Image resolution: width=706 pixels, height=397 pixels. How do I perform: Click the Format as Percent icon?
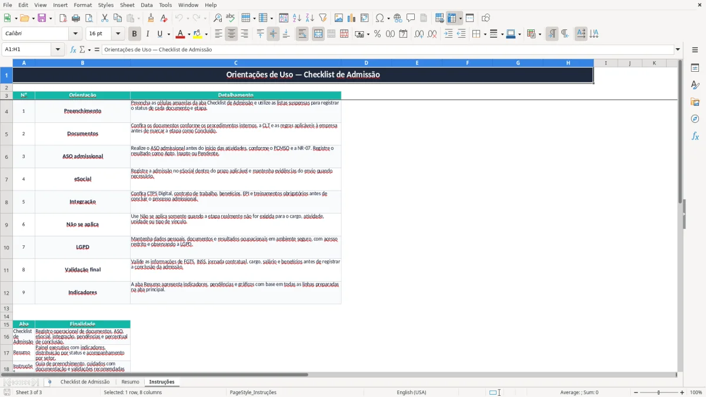click(378, 34)
